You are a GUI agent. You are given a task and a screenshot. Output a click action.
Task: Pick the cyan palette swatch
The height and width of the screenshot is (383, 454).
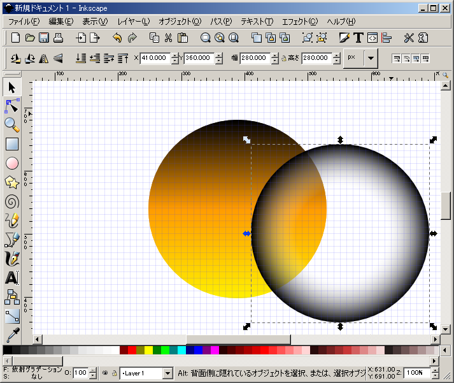tap(181, 350)
